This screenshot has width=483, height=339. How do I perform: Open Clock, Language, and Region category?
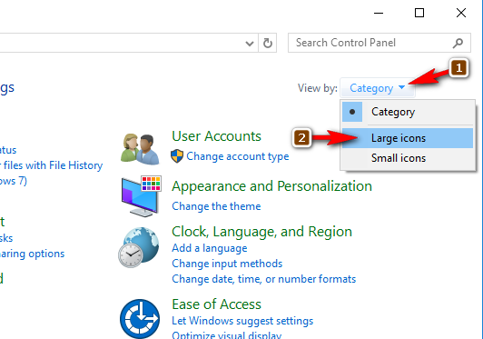(261, 232)
